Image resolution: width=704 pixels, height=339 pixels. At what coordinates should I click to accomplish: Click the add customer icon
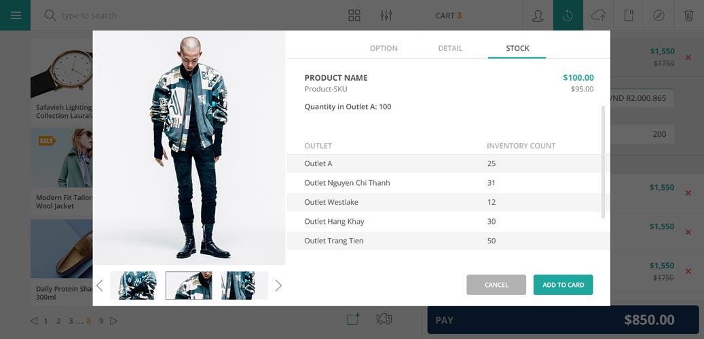click(538, 15)
